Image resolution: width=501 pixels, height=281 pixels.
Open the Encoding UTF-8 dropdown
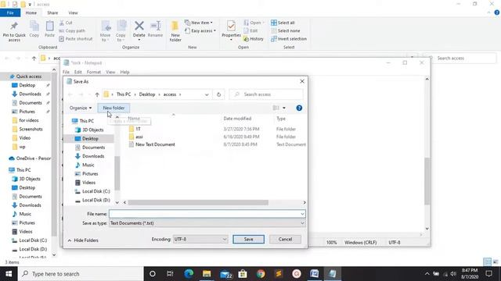click(x=200, y=240)
